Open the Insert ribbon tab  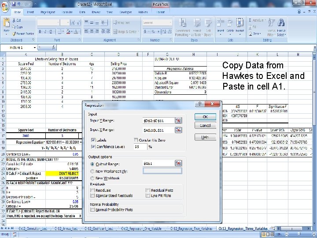(x=30, y=12)
